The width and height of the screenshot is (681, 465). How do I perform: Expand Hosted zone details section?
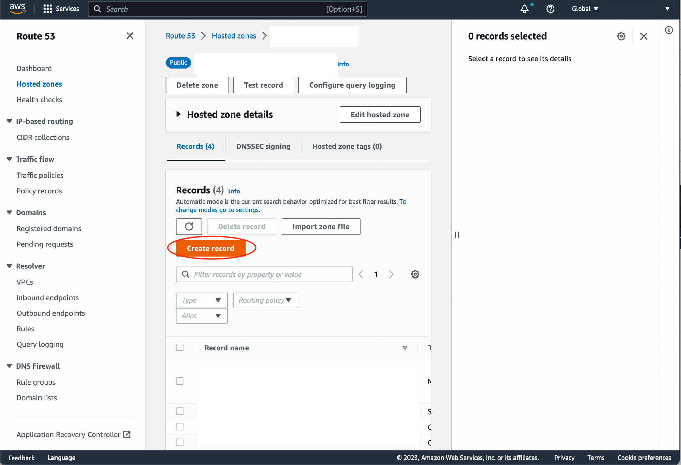178,114
